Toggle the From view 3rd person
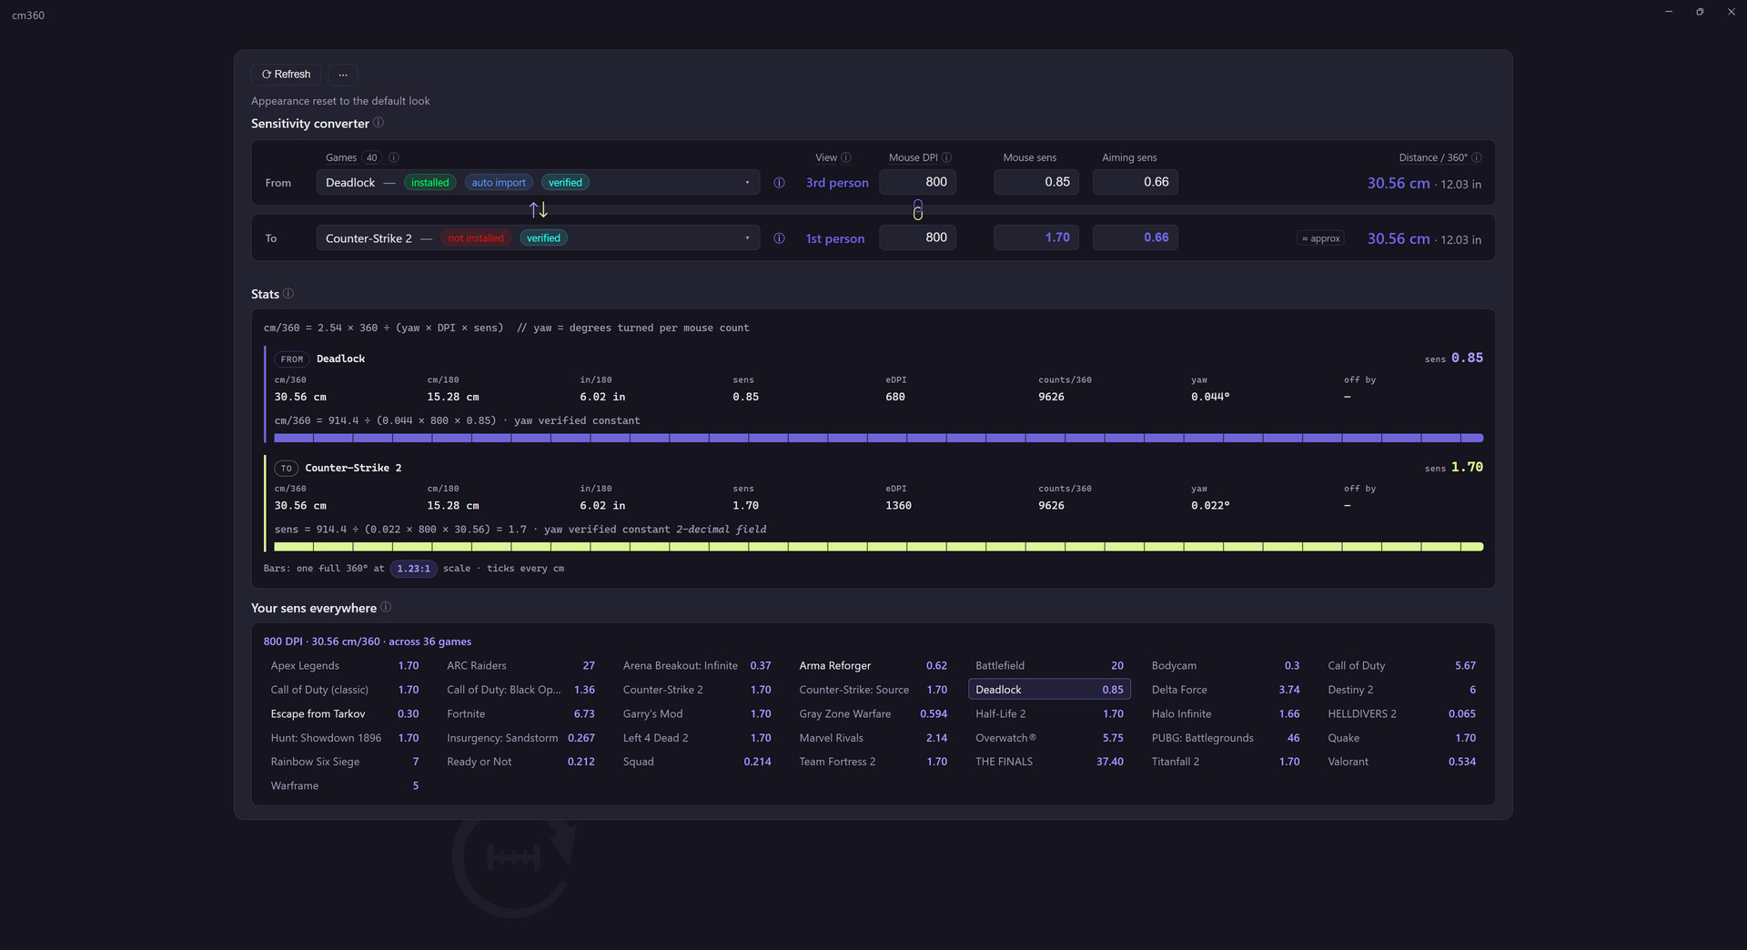1747x950 pixels. tap(837, 183)
